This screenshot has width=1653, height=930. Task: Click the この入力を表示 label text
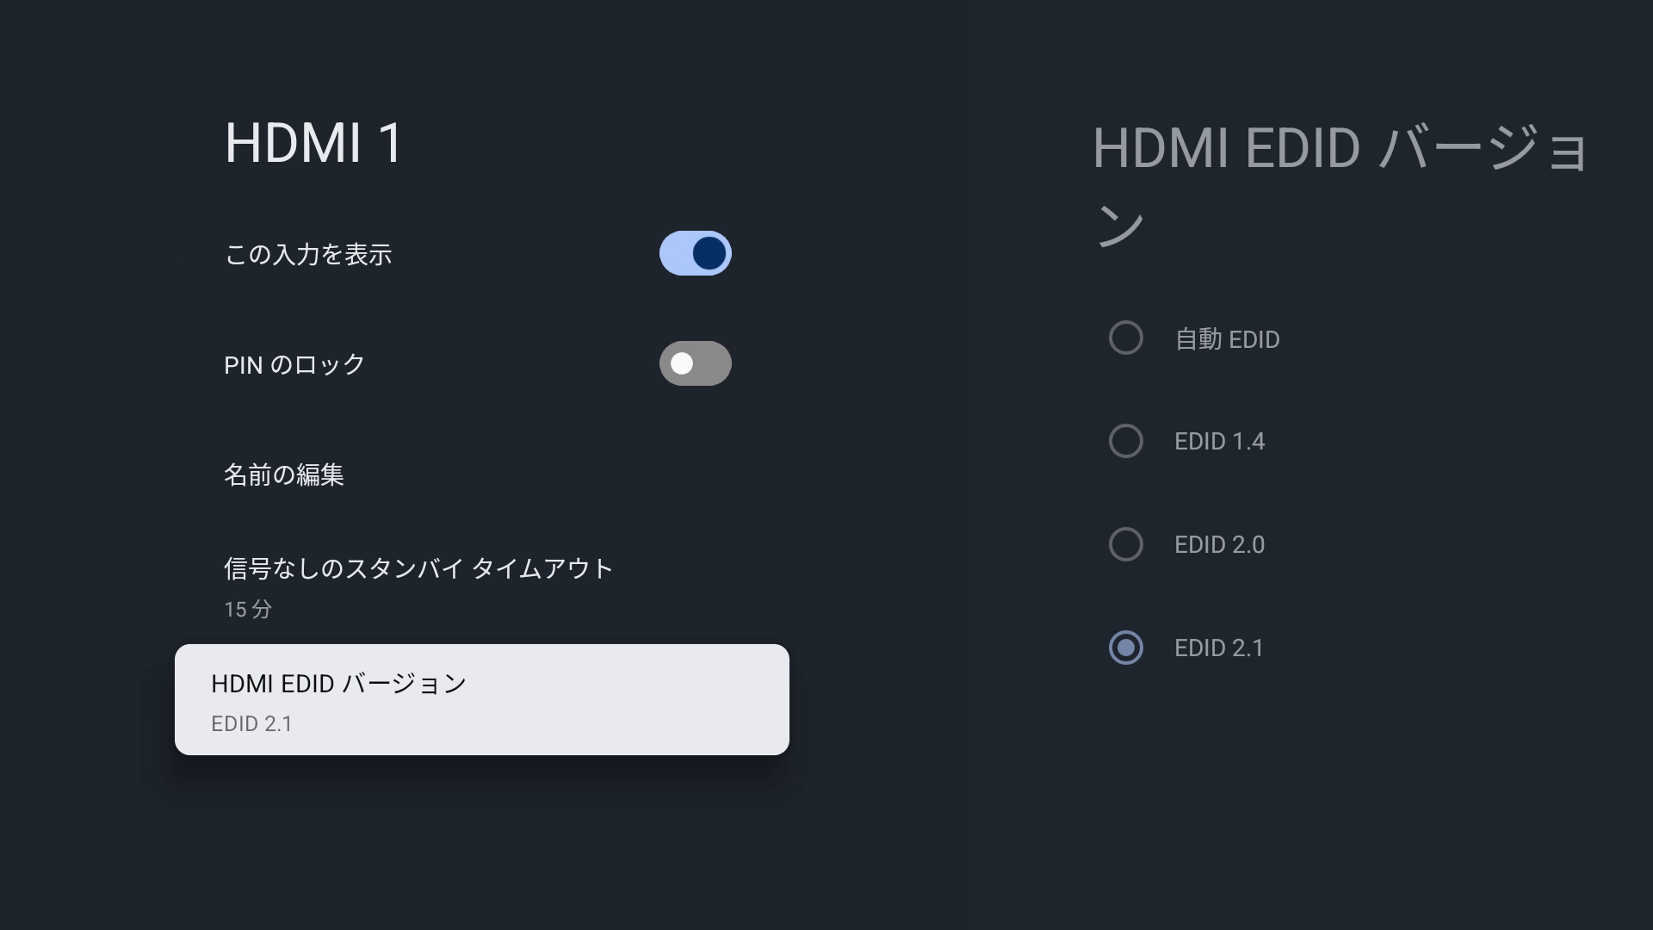click(308, 255)
